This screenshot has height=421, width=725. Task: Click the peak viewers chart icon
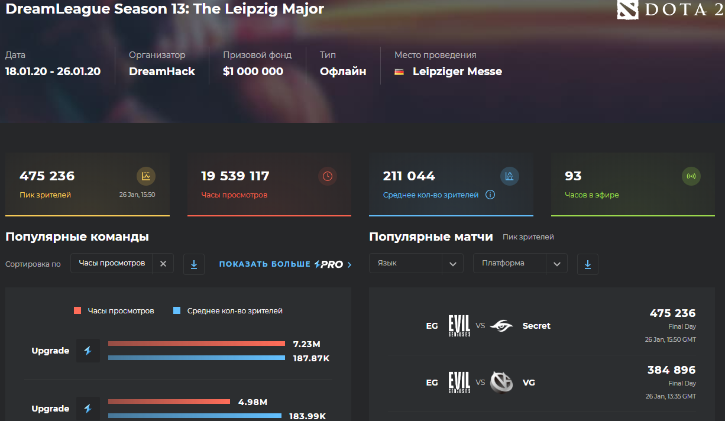click(x=146, y=176)
